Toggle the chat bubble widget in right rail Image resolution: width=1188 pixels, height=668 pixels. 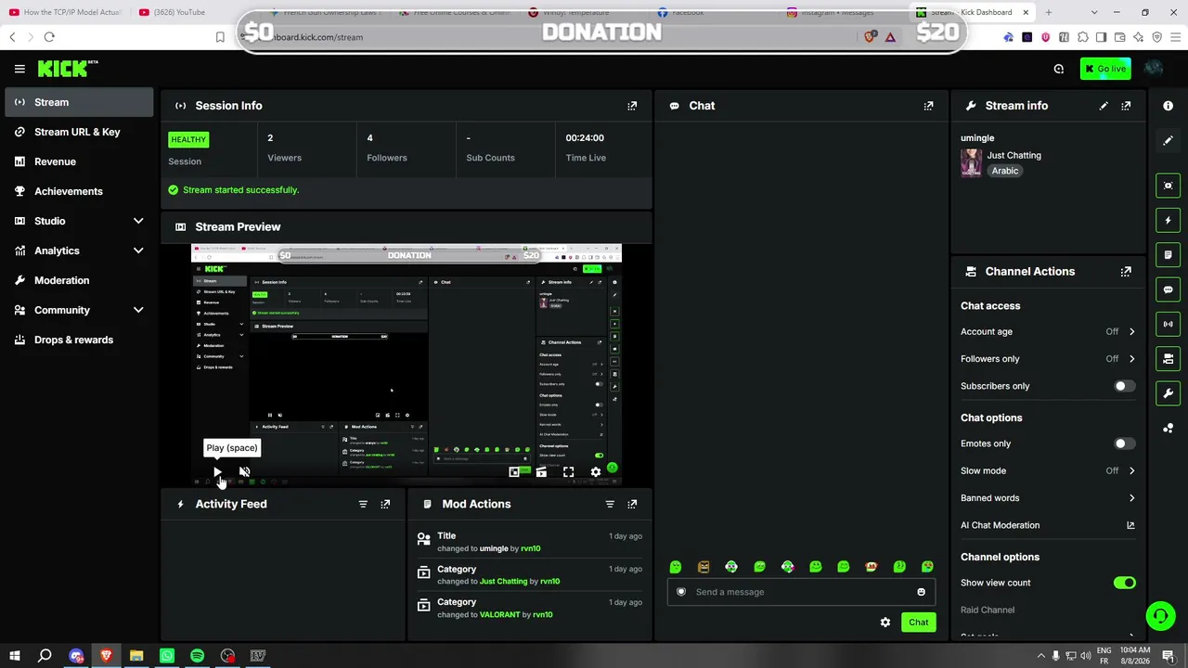point(1168,289)
